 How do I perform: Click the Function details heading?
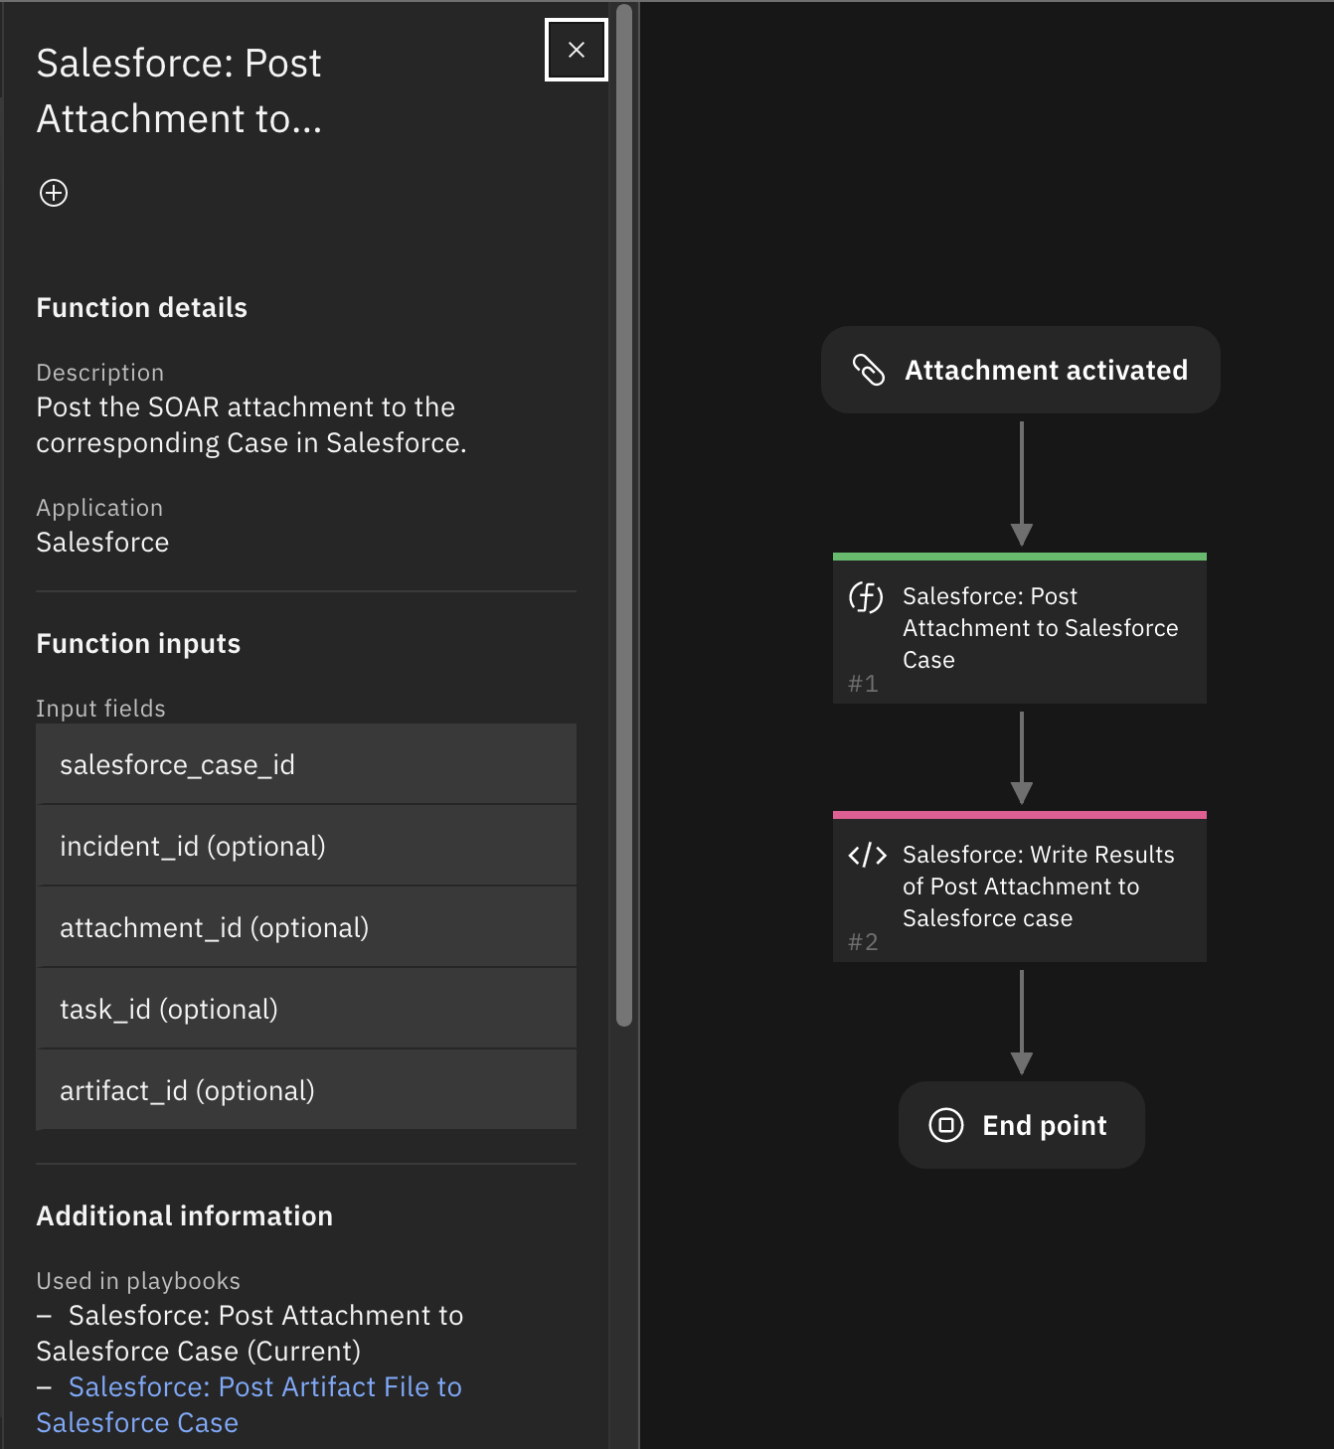pyautogui.click(x=142, y=307)
